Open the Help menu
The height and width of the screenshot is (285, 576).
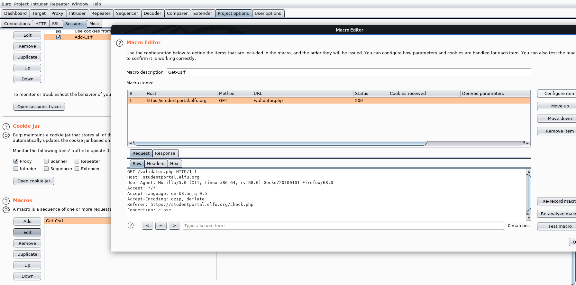click(x=96, y=4)
